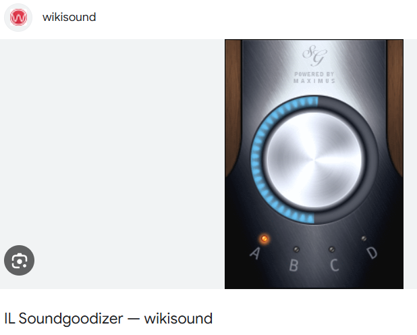Enable the B preset LED

point(296,249)
